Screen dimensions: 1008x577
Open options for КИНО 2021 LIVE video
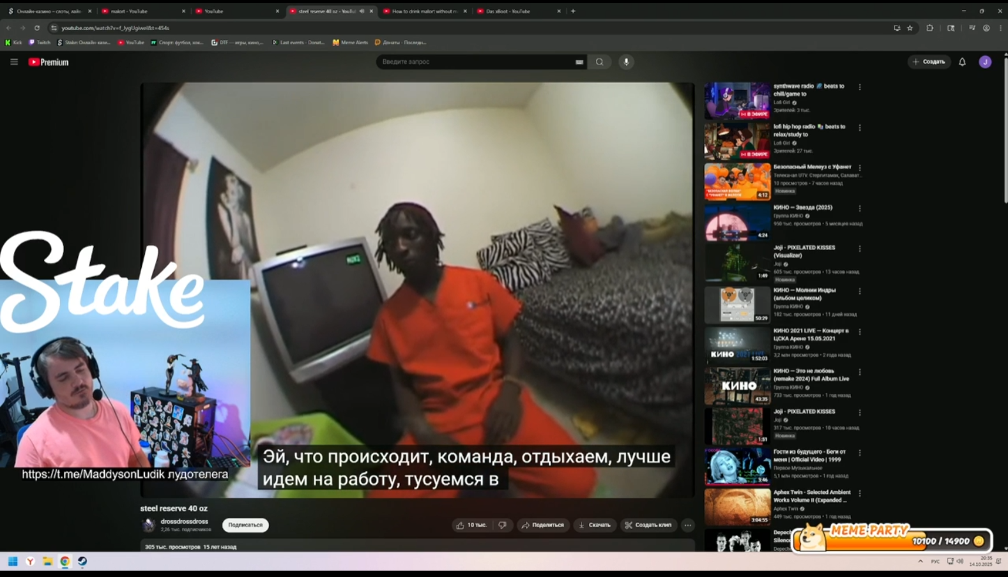click(860, 332)
